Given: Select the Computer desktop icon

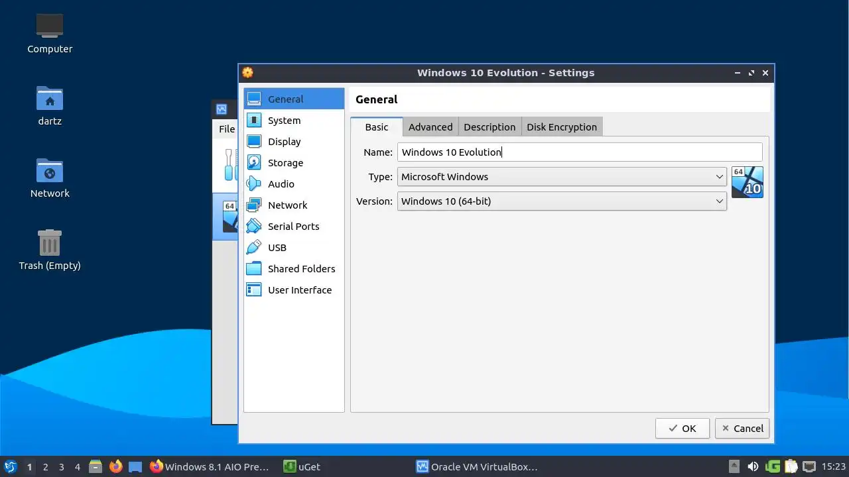Looking at the screenshot, I should click(x=50, y=33).
